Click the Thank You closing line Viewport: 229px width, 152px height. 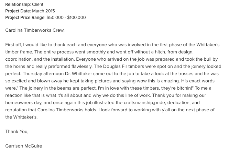(17, 132)
